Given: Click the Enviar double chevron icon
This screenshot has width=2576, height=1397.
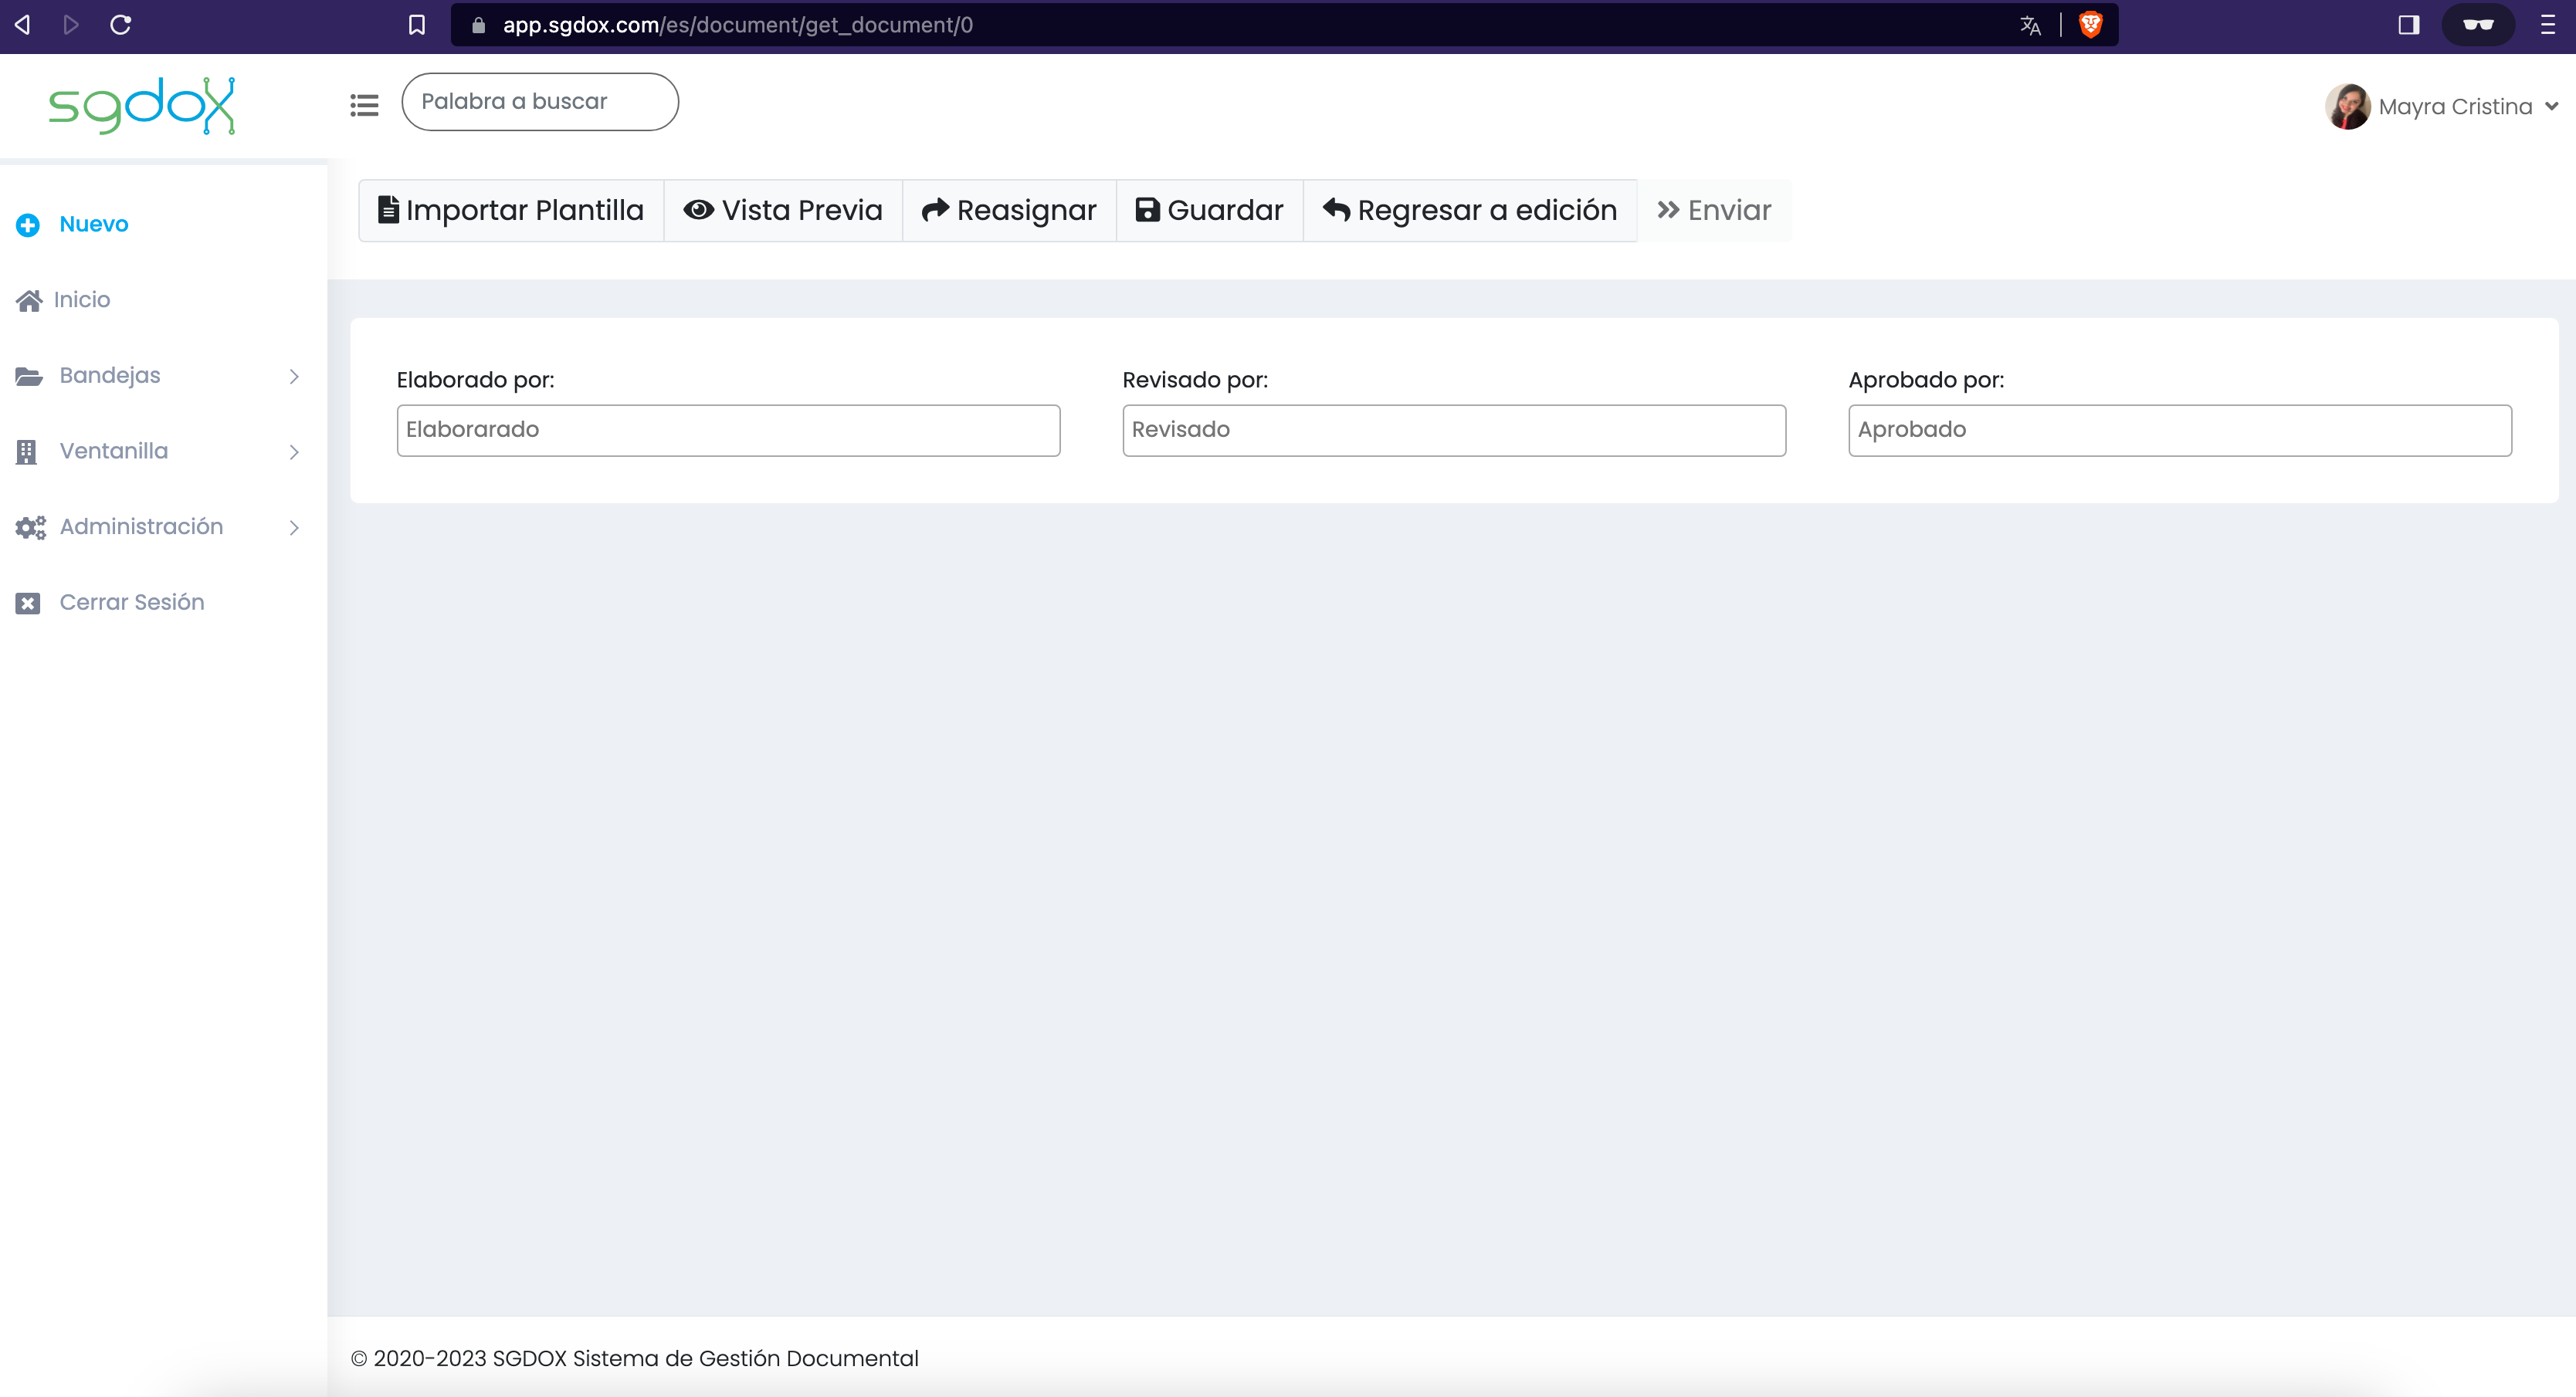Looking at the screenshot, I should coord(1668,210).
